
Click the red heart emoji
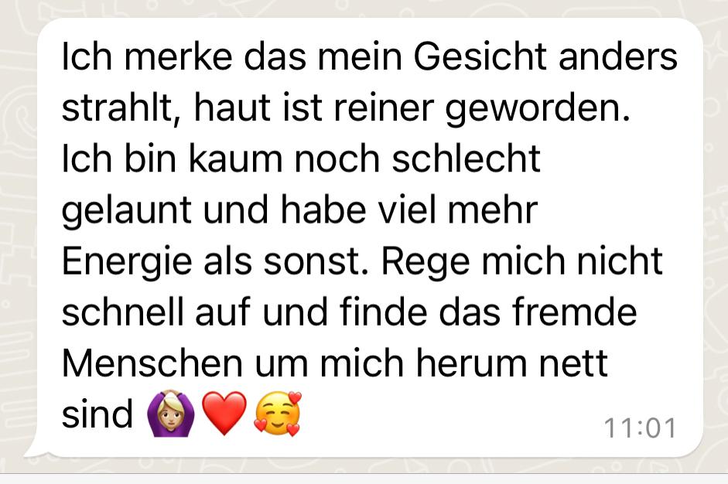(224, 413)
